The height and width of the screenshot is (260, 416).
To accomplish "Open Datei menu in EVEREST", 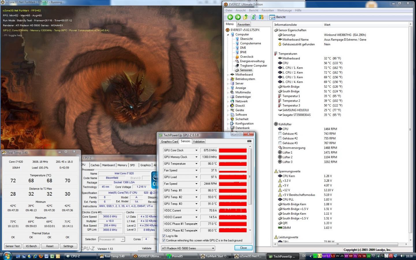I will [229, 10].
